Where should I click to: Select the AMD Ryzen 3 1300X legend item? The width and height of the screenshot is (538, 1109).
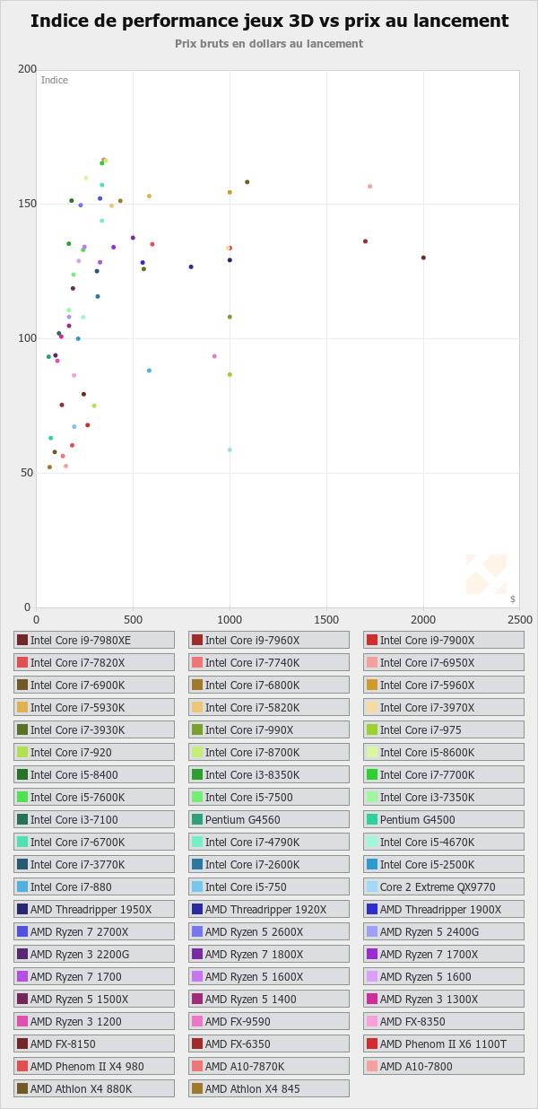tap(444, 999)
